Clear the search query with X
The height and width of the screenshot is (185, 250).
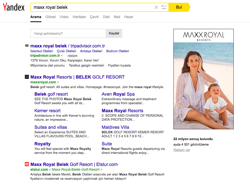[x=156, y=7]
